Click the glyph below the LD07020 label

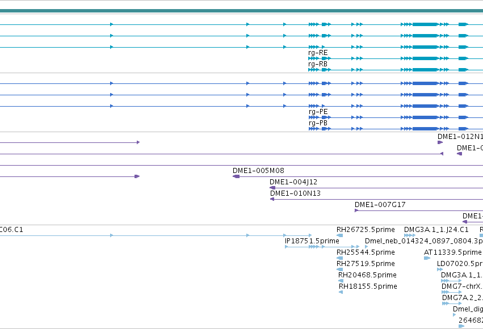pos(440,269)
